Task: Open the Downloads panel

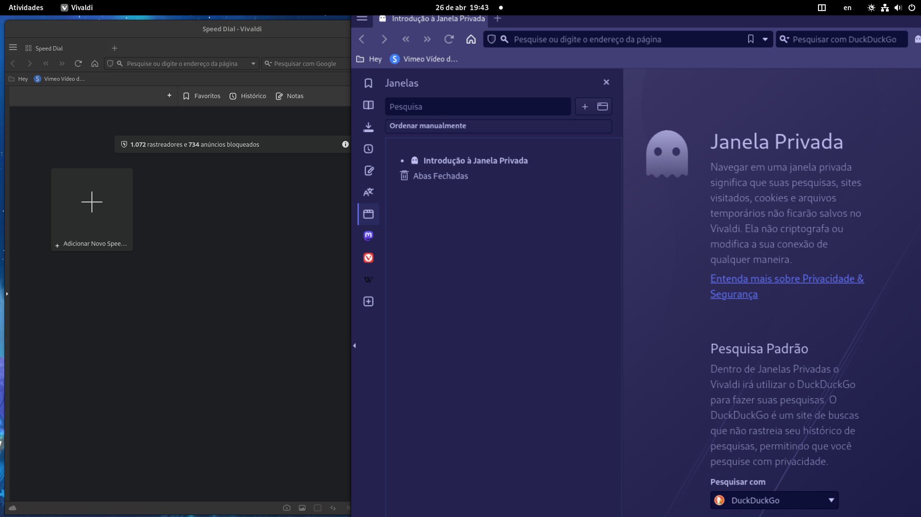Action: click(x=368, y=127)
